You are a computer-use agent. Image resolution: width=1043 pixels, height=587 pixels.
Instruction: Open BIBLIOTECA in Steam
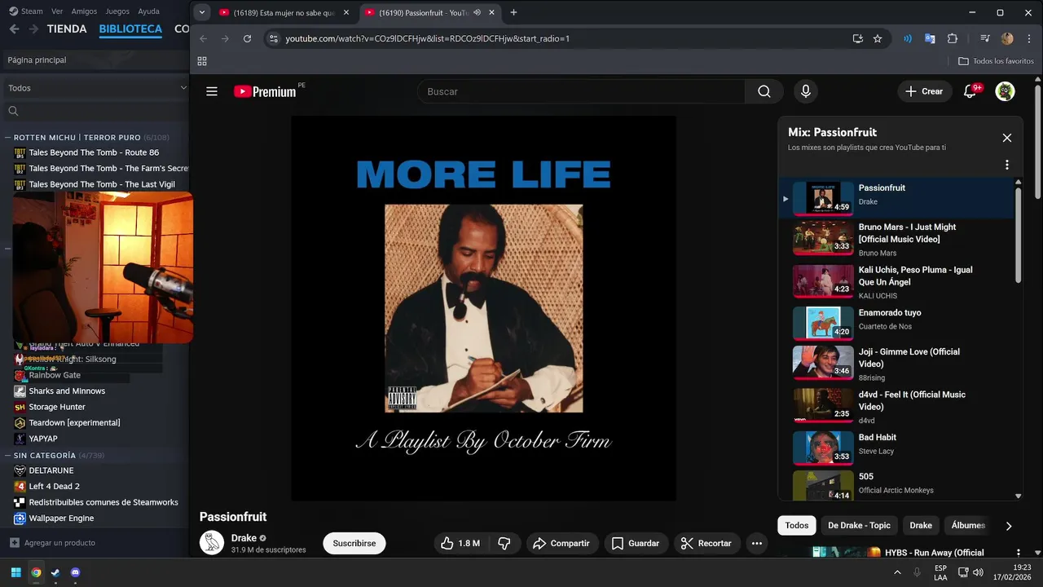click(x=130, y=29)
